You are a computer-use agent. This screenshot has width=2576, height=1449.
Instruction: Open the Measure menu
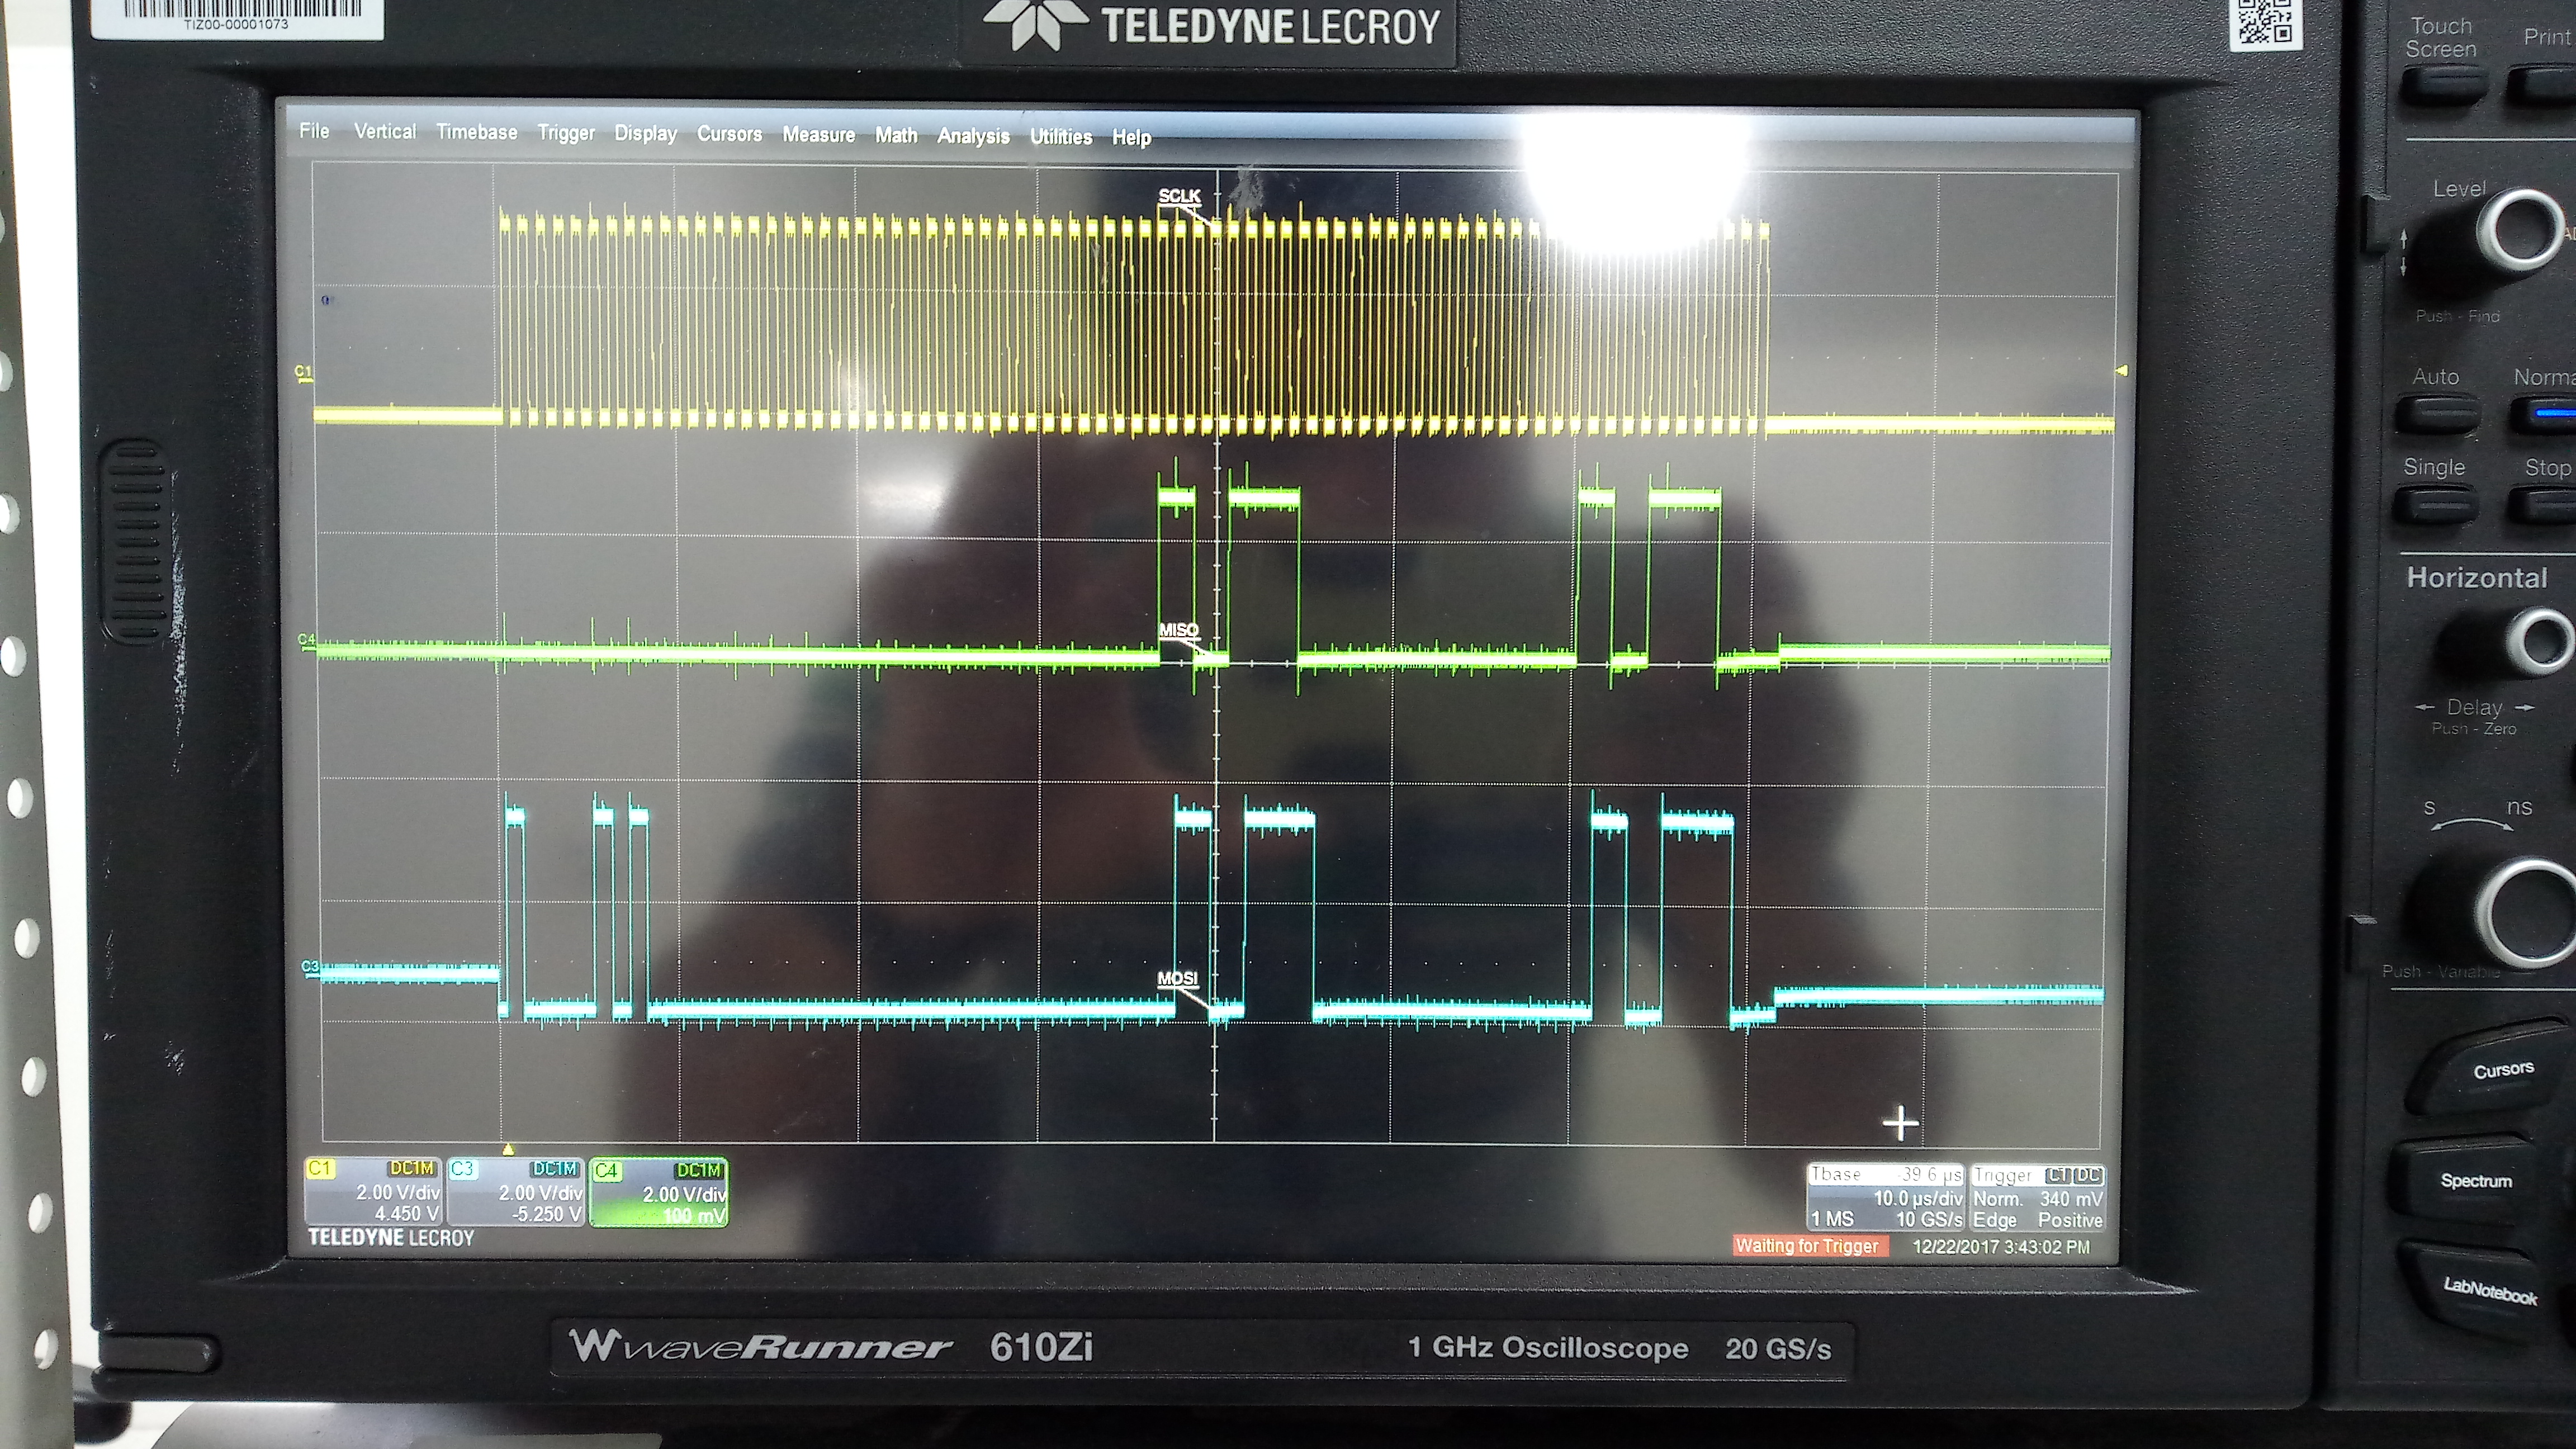pyautogui.click(x=818, y=135)
